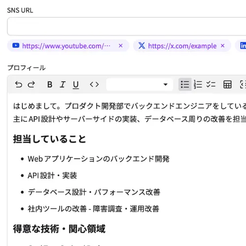Toggle italic formatting
246x246 pixels.
pos(62,85)
